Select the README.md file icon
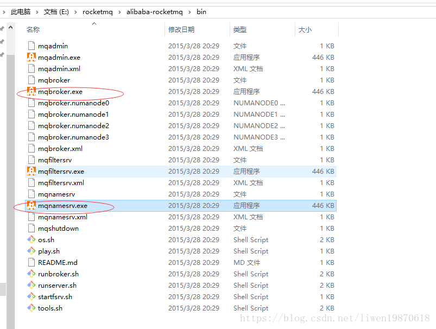 pyautogui.click(x=31, y=263)
